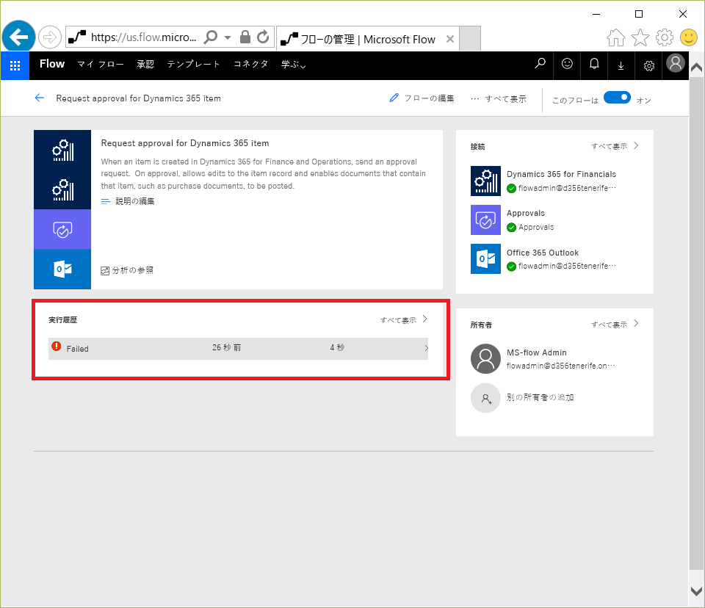Open notifications bell icon
The image size is (705, 608).
tap(594, 64)
